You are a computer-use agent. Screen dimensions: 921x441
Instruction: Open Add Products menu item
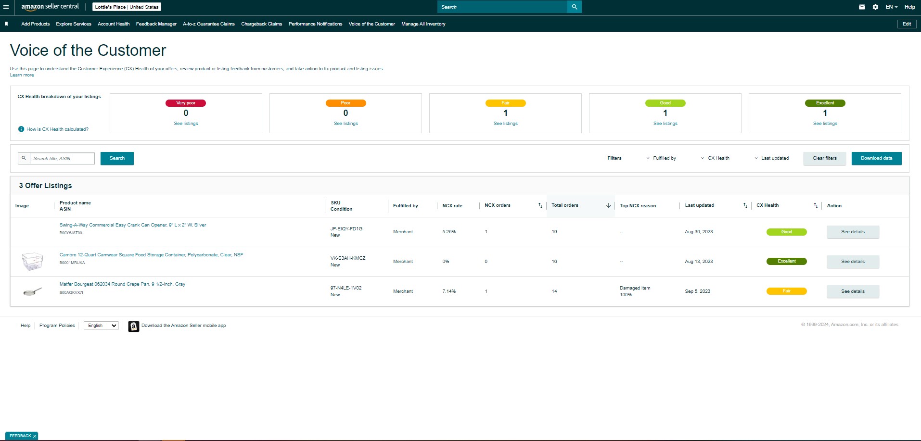(x=36, y=24)
